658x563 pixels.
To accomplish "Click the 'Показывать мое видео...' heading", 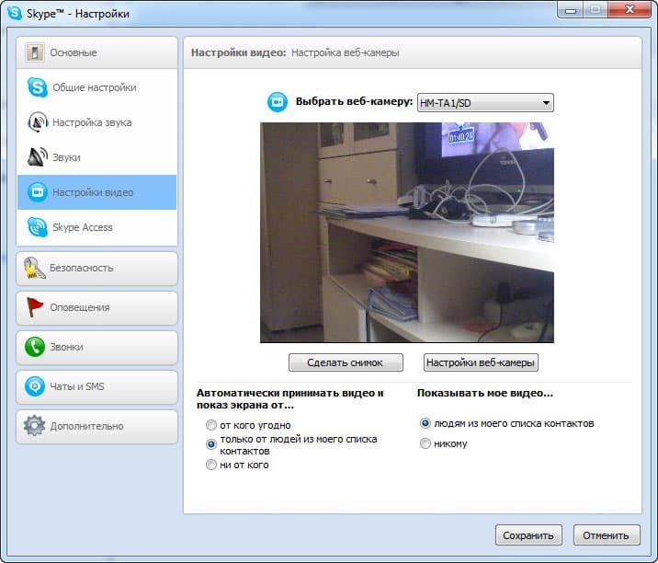I will pyautogui.click(x=484, y=393).
